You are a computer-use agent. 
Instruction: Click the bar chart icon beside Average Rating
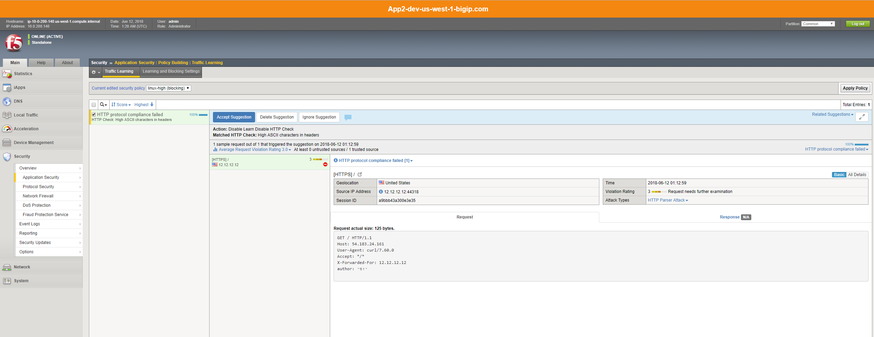tap(215, 150)
